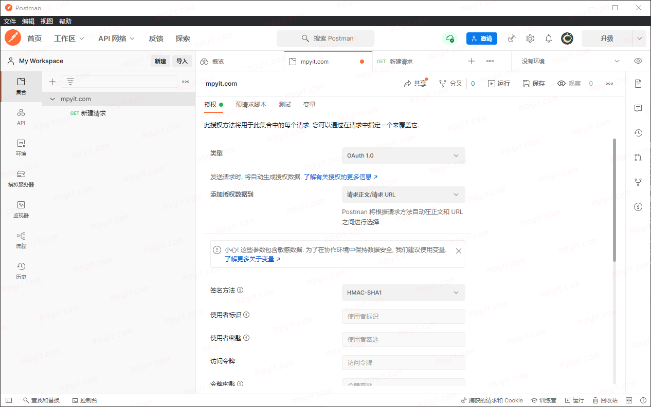Toggle the two-pane layout icon in status bar
Image resolution: width=651 pixels, height=407 pixels.
point(629,400)
